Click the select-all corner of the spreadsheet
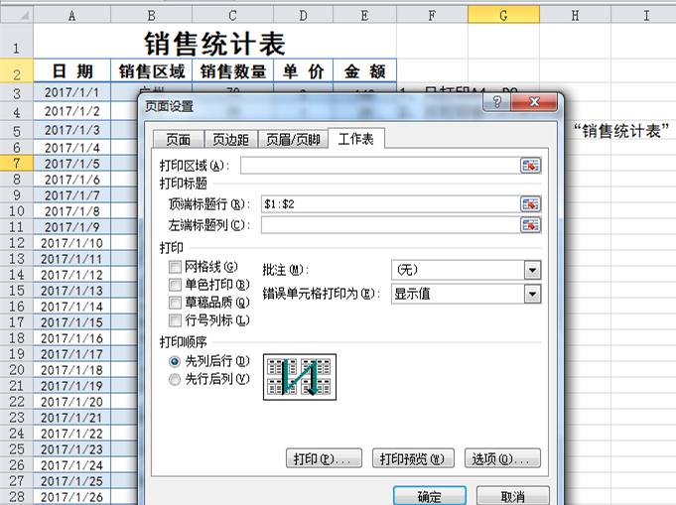The image size is (676, 505). click(x=17, y=15)
